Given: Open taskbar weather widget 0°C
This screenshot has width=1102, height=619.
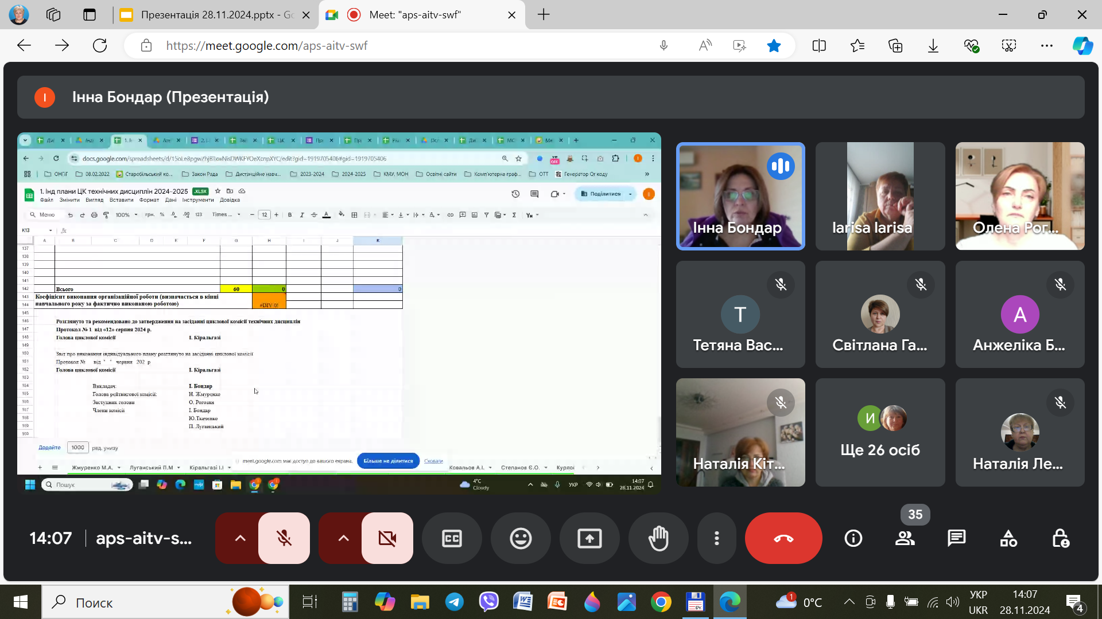Looking at the screenshot, I should (798, 602).
